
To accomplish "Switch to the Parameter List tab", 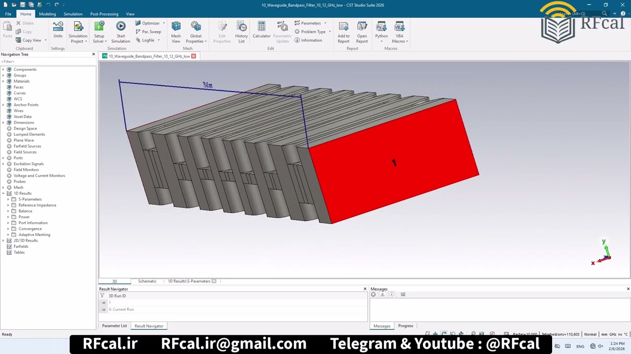I will coord(114,326).
